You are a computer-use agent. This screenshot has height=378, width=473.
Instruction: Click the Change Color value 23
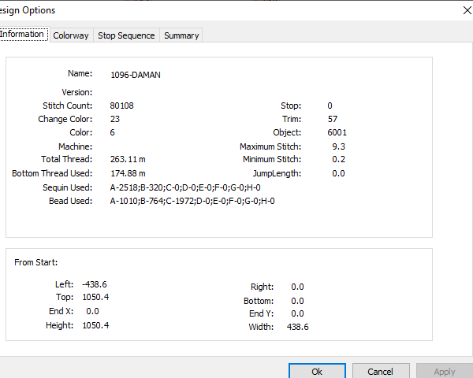coord(115,119)
